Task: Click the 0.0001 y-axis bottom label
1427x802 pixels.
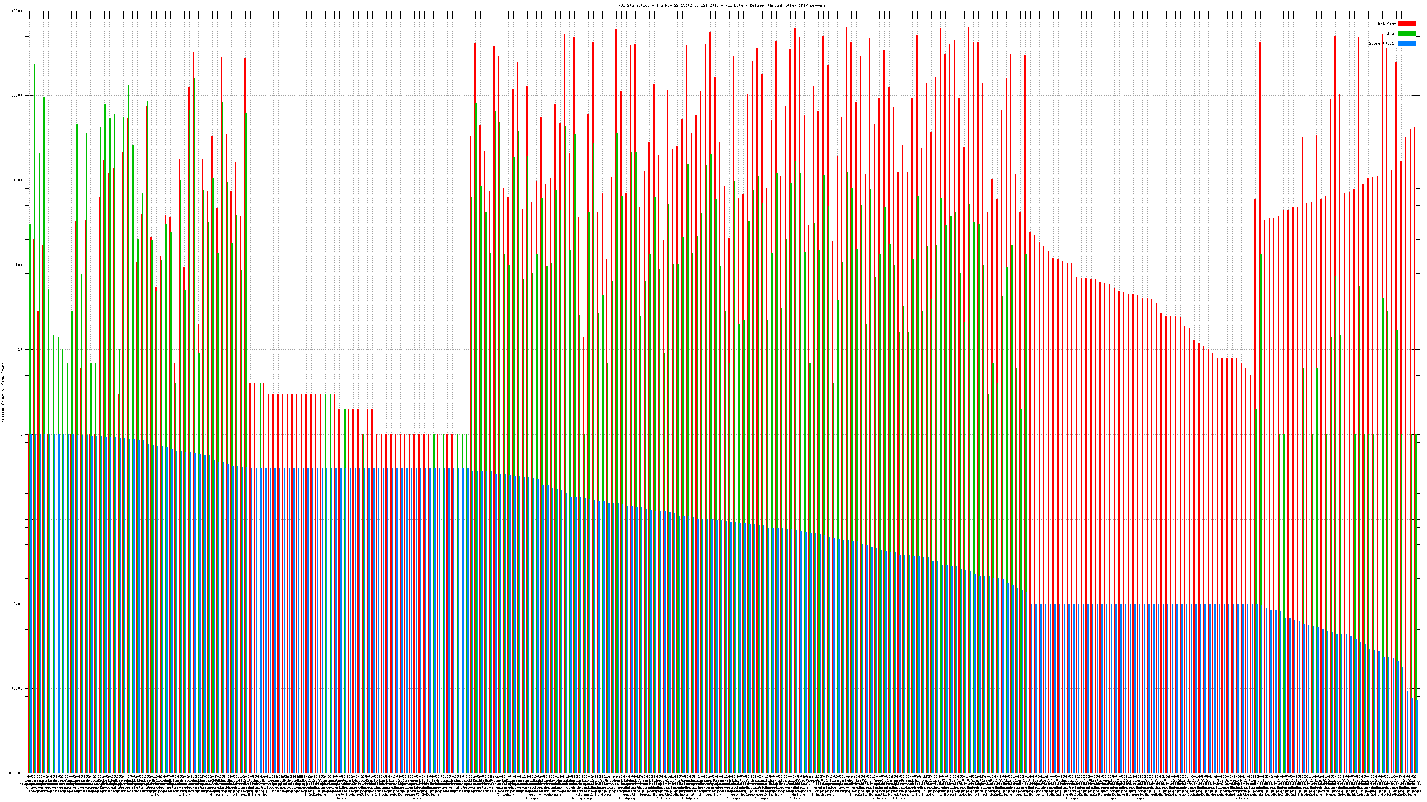Action: click(x=16, y=773)
